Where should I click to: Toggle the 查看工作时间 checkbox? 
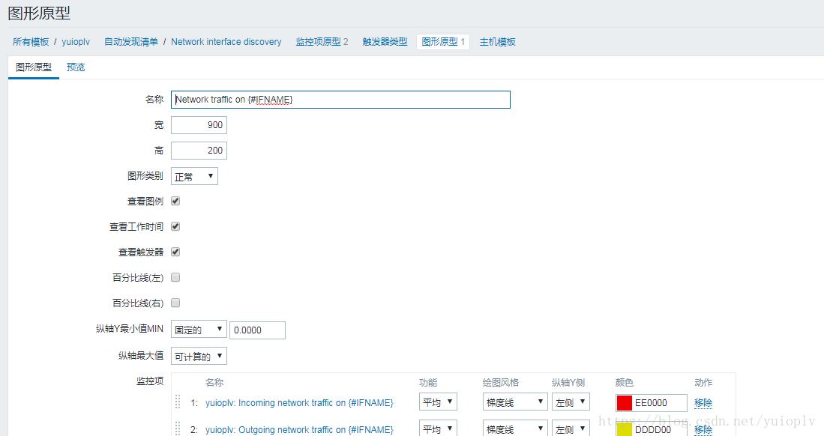[175, 226]
